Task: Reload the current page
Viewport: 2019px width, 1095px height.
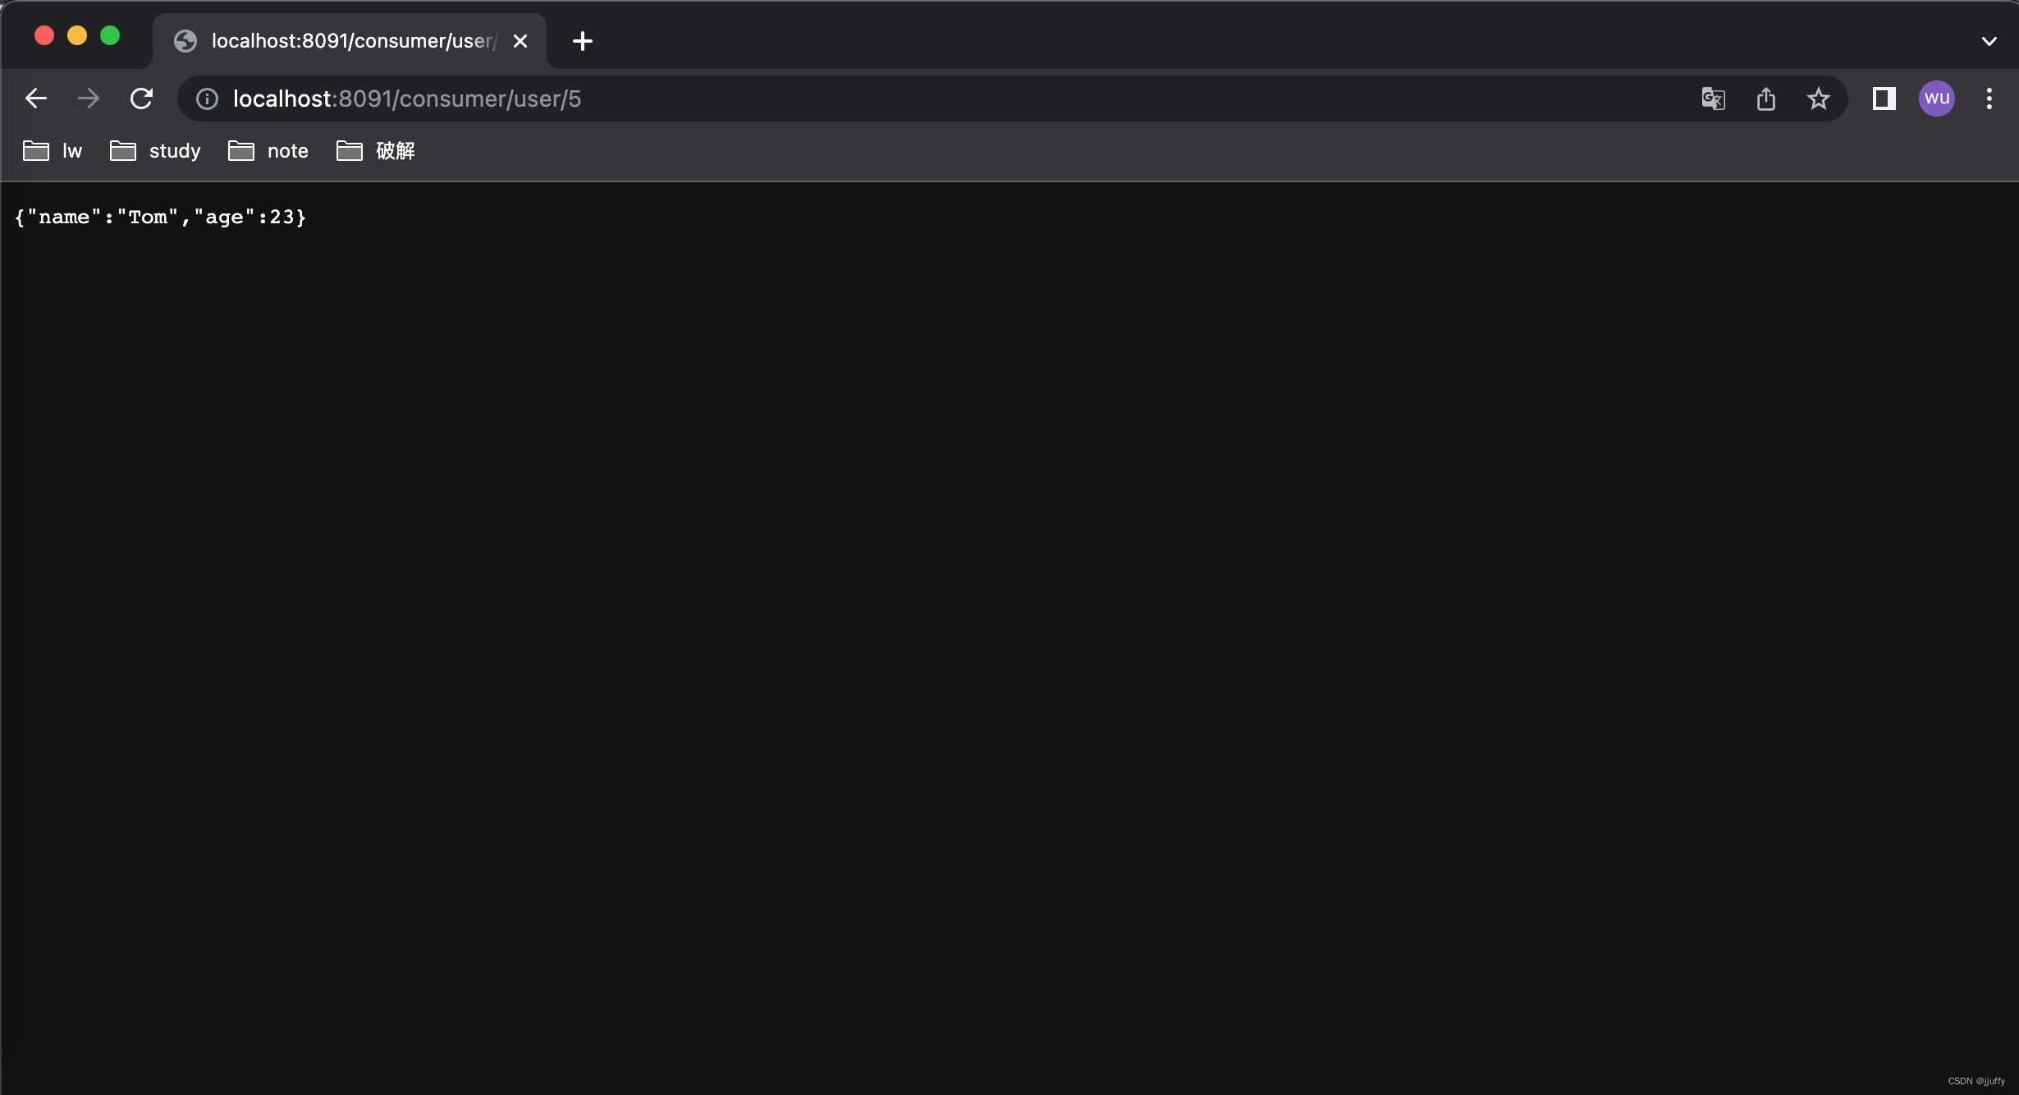Action: click(142, 99)
